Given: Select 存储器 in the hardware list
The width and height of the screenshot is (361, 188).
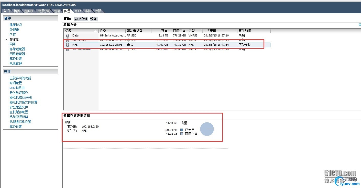Looking at the screenshot, I should tap(14, 39).
